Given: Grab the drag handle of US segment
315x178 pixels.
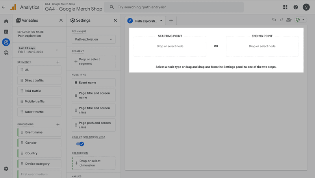Looking at the screenshot, I should [x=22, y=70].
